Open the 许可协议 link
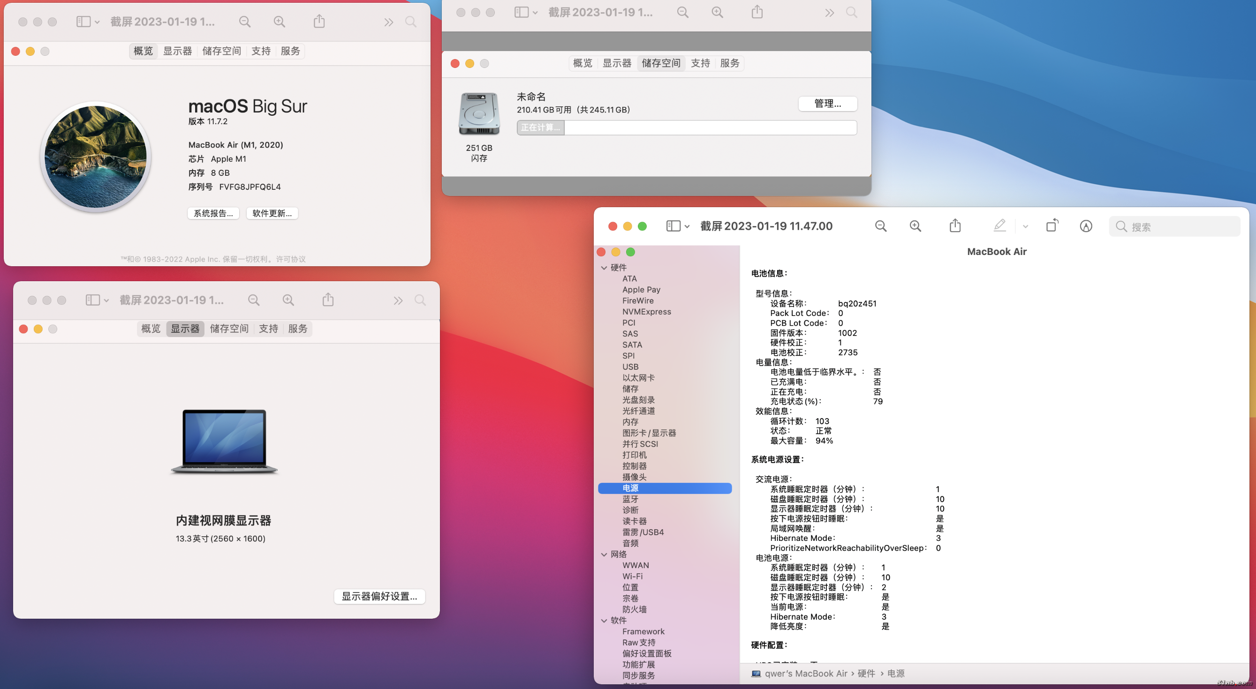This screenshot has width=1256, height=689. tap(291, 259)
